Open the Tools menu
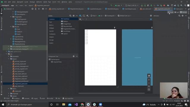Screen dimensions: 190x107 point(54,2)
